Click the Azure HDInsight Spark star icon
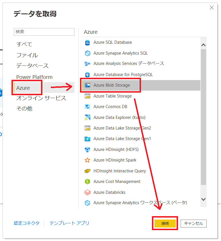Screen dimensions: 221x241 (x=87, y=160)
